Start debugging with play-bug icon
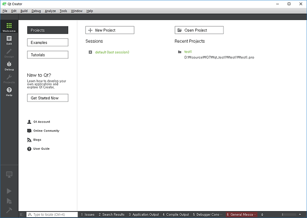Viewport: 307px width, 218px height. (9, 201)
